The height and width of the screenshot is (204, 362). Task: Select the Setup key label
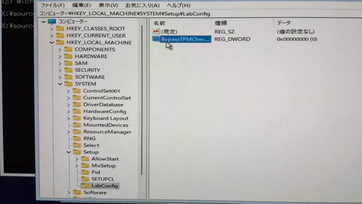[x=91, y=152]
